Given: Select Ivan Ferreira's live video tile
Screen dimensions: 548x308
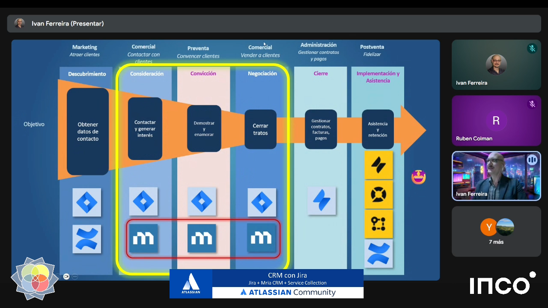Looking at the screenshot, I should coord(496,176).
